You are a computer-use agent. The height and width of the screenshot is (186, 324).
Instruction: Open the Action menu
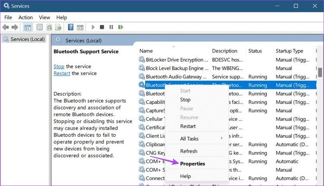pyautogui.click(x=25, y=17)
